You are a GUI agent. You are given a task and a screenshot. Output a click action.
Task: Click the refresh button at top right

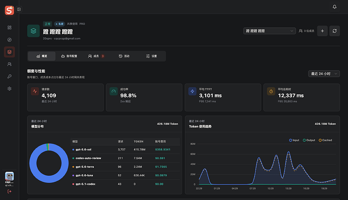pyautogui.click(x=334, y=31)
